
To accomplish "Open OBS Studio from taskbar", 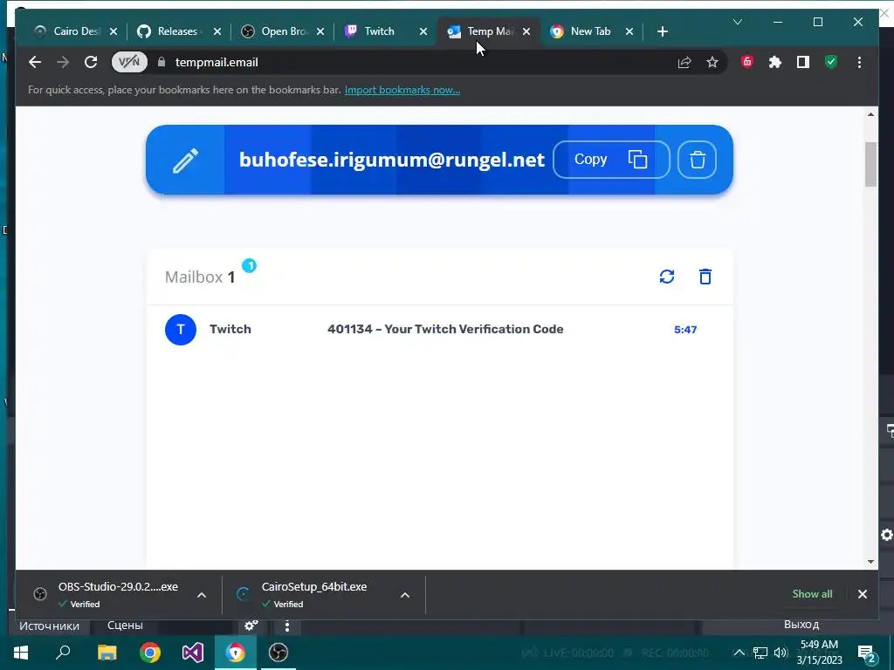I will (x=279, y=653).
